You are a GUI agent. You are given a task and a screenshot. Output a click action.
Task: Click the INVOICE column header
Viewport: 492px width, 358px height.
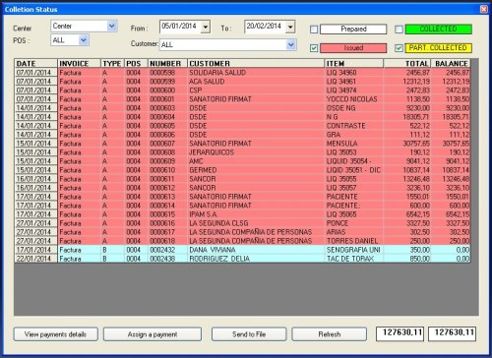point(79,64)
